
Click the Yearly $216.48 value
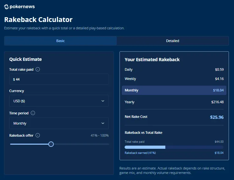(x=217, y=102)
